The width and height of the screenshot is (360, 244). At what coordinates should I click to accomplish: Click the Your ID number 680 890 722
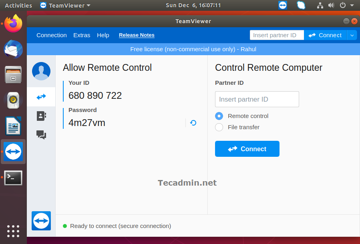pyautogui.click(x=95, y=96)
